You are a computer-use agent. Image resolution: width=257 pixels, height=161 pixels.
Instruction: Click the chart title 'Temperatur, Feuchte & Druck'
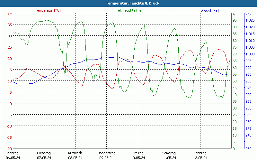(x=133, y=3)
